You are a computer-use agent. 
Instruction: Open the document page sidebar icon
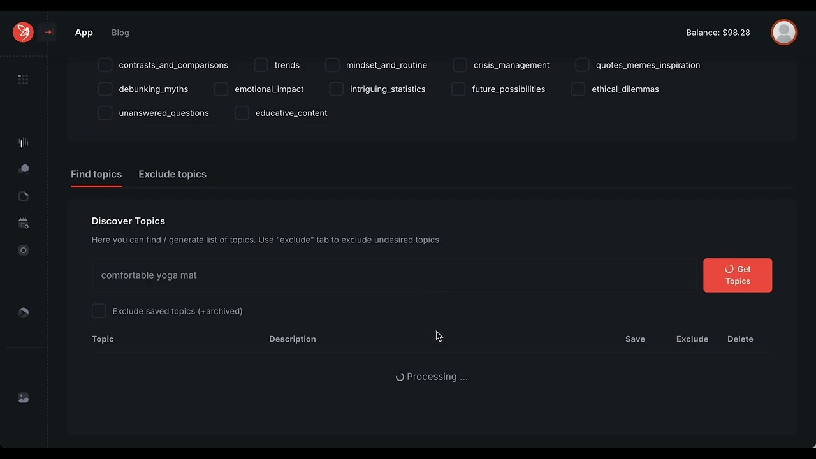point(24,196)
